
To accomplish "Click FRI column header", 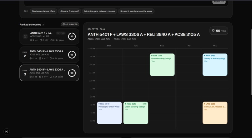I will coord(215,45).
